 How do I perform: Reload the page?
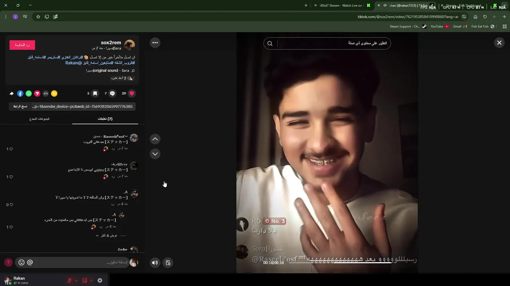485,17
